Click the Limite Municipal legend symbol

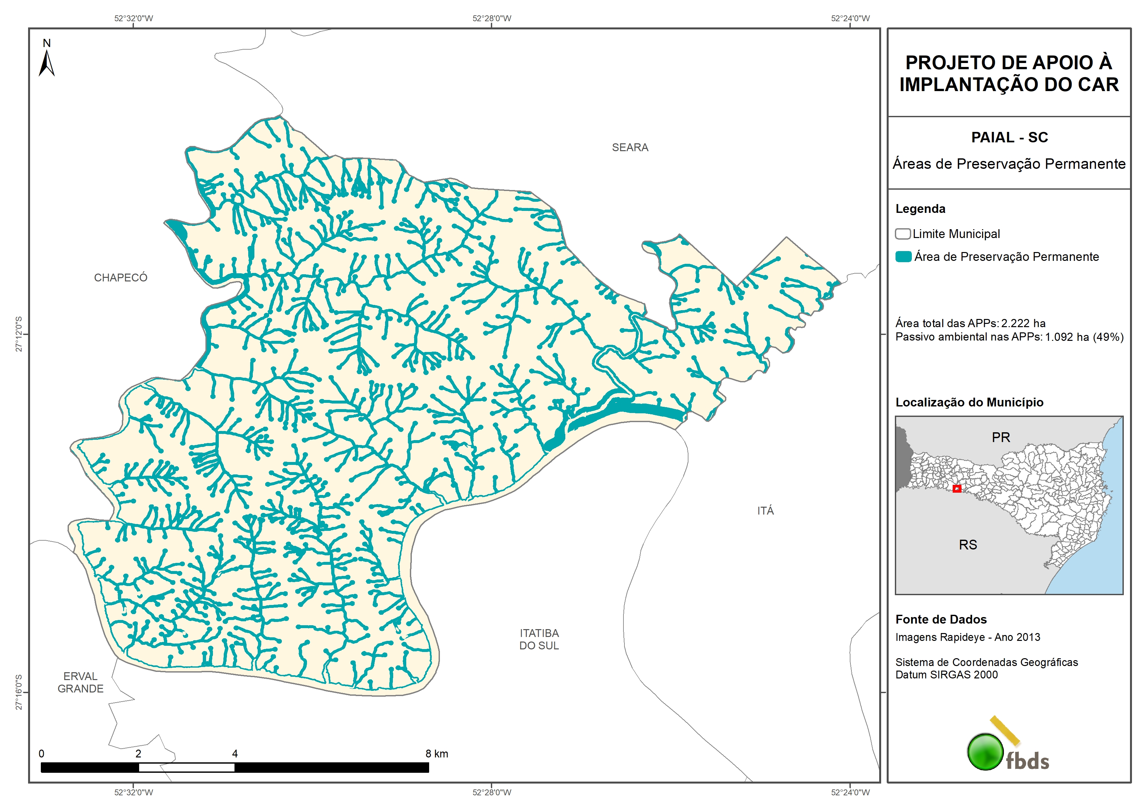902,233
